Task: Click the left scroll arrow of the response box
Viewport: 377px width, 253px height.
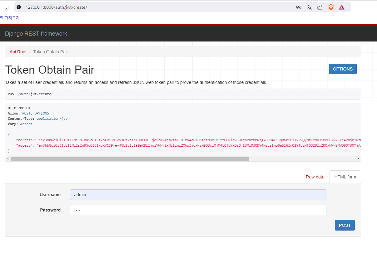Action: tap(8, 158)
